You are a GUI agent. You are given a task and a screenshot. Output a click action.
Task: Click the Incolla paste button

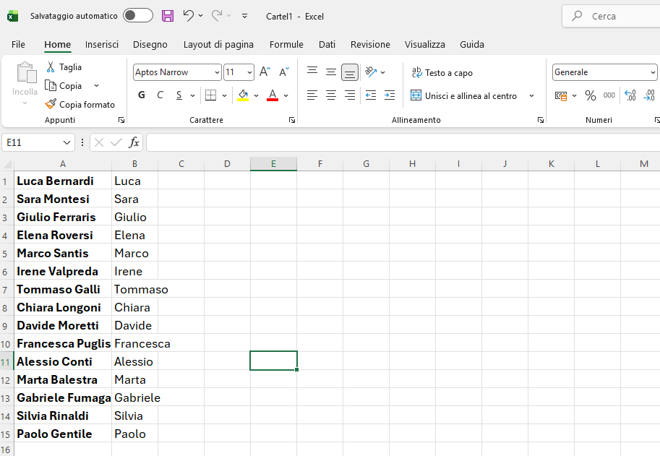click(x=25, y=78)
